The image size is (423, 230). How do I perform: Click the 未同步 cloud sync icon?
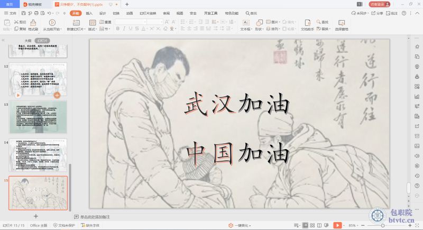[360, 13]
